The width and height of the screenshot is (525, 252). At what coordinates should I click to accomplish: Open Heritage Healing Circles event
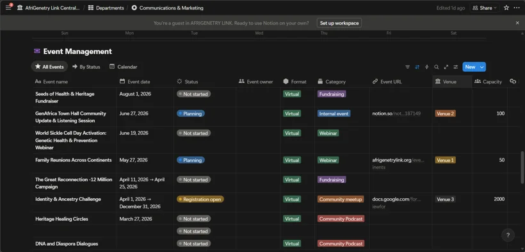pyautogui.click(x=61, y=219)
